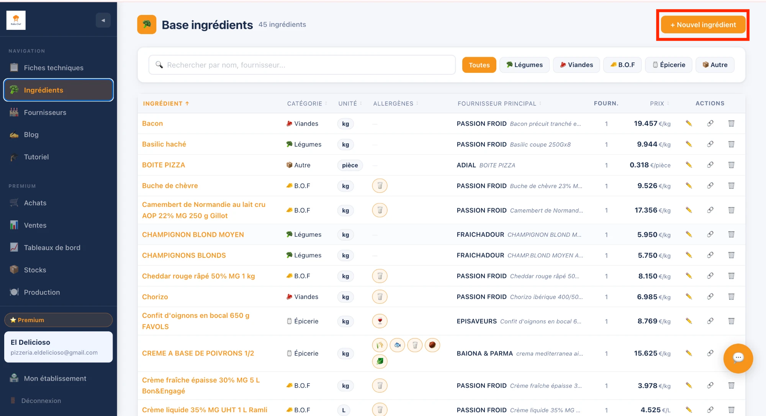Open Mon établissement settings
This screenshot has height=416, width=766.
58,378
